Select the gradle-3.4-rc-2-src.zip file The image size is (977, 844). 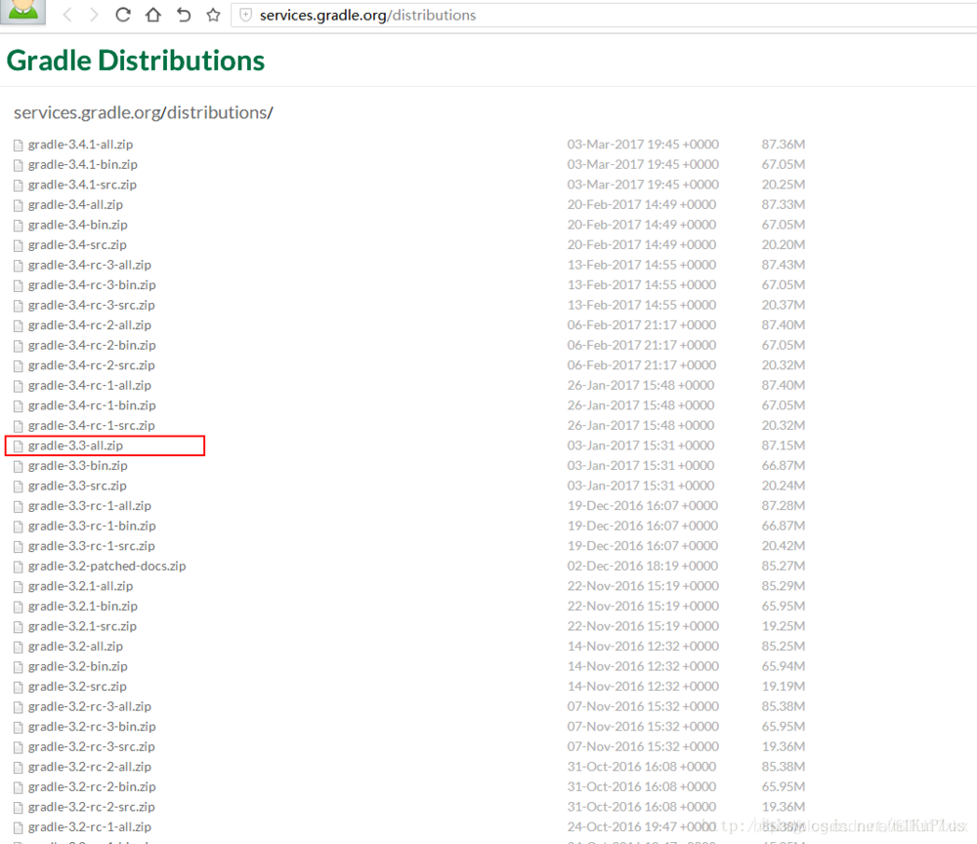click(92, 365)
